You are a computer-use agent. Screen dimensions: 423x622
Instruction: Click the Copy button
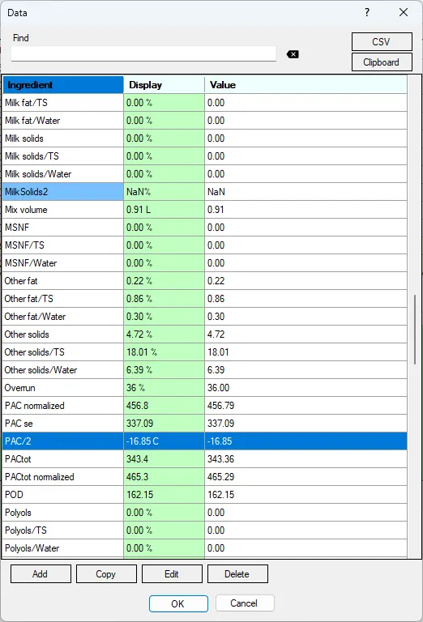(x=106, y=574)
